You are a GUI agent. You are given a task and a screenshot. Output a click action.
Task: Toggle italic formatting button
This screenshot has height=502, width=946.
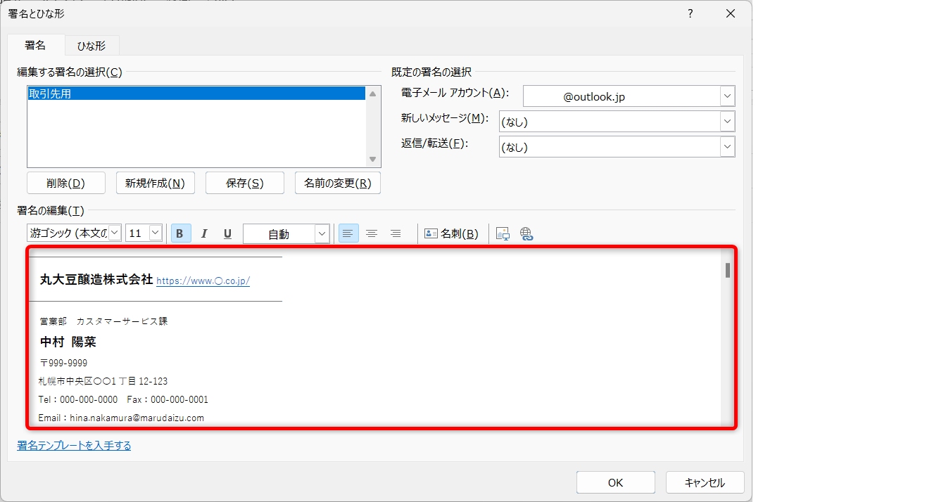point(204,233)
